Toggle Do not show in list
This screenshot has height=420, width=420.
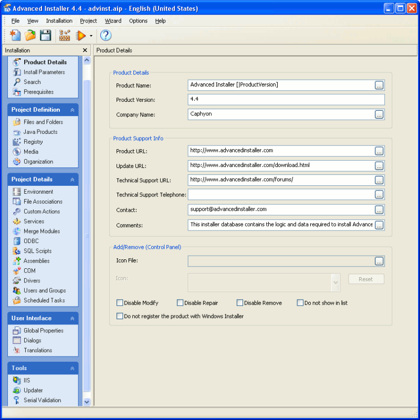[x=300, y=303]
